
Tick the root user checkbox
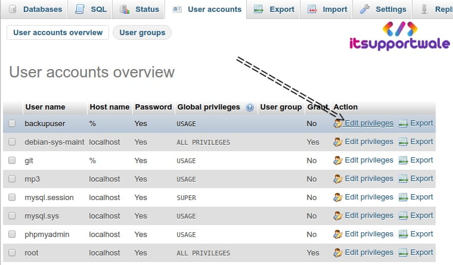[x=12, y=252]
